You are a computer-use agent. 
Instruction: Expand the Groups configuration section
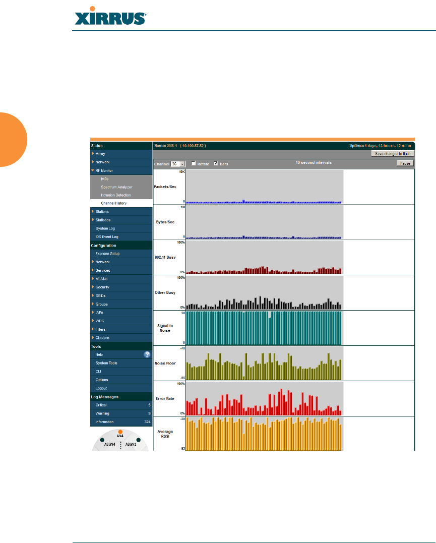[121, 304]
